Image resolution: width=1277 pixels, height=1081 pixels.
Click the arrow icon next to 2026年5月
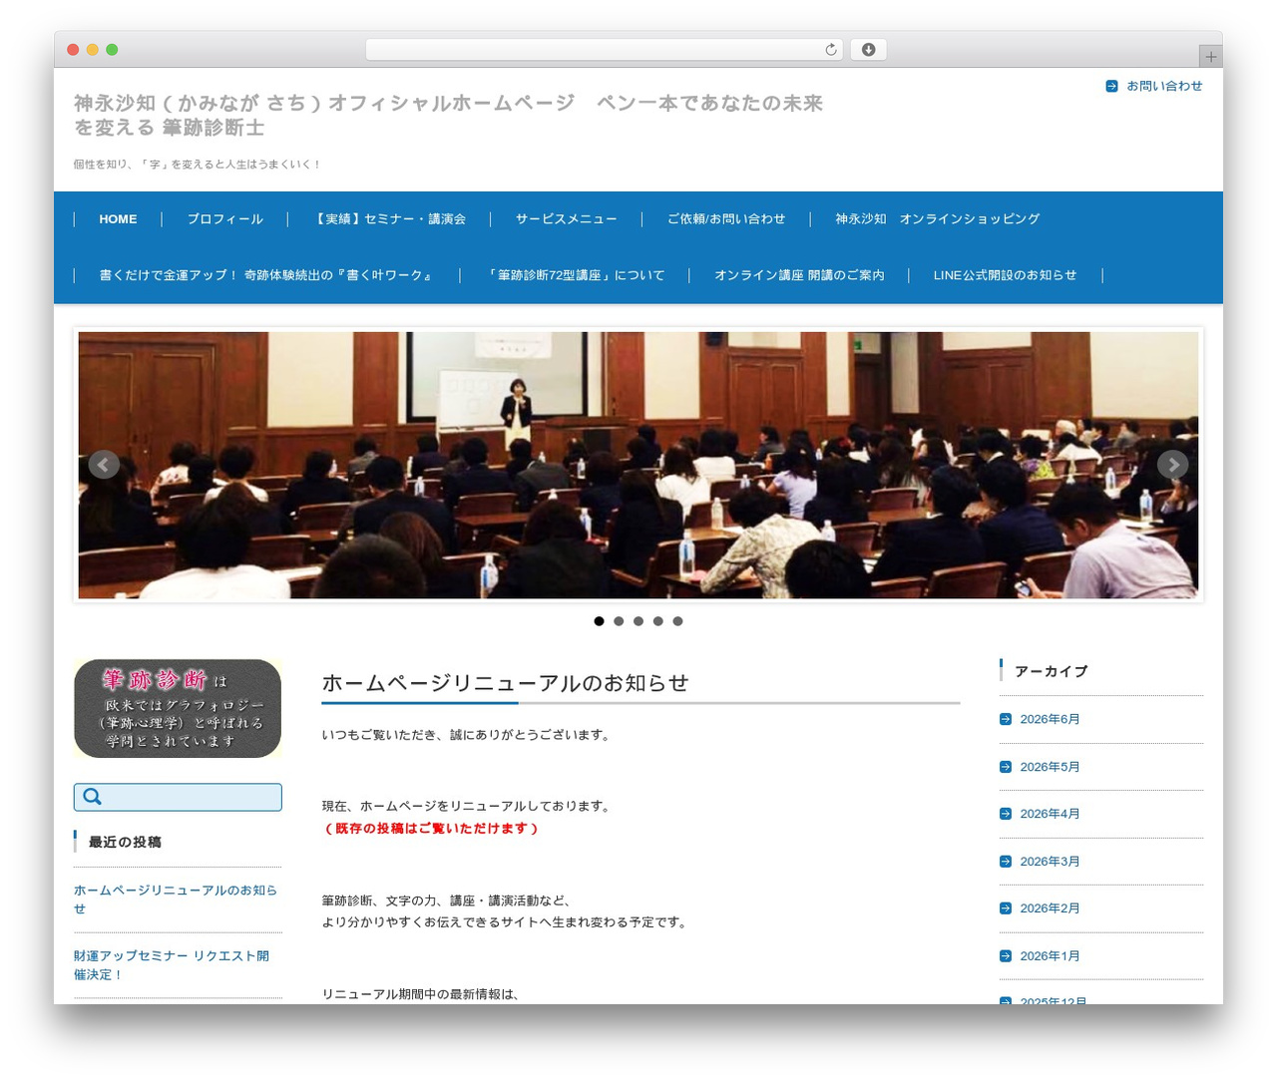[x=1006, y=767]
